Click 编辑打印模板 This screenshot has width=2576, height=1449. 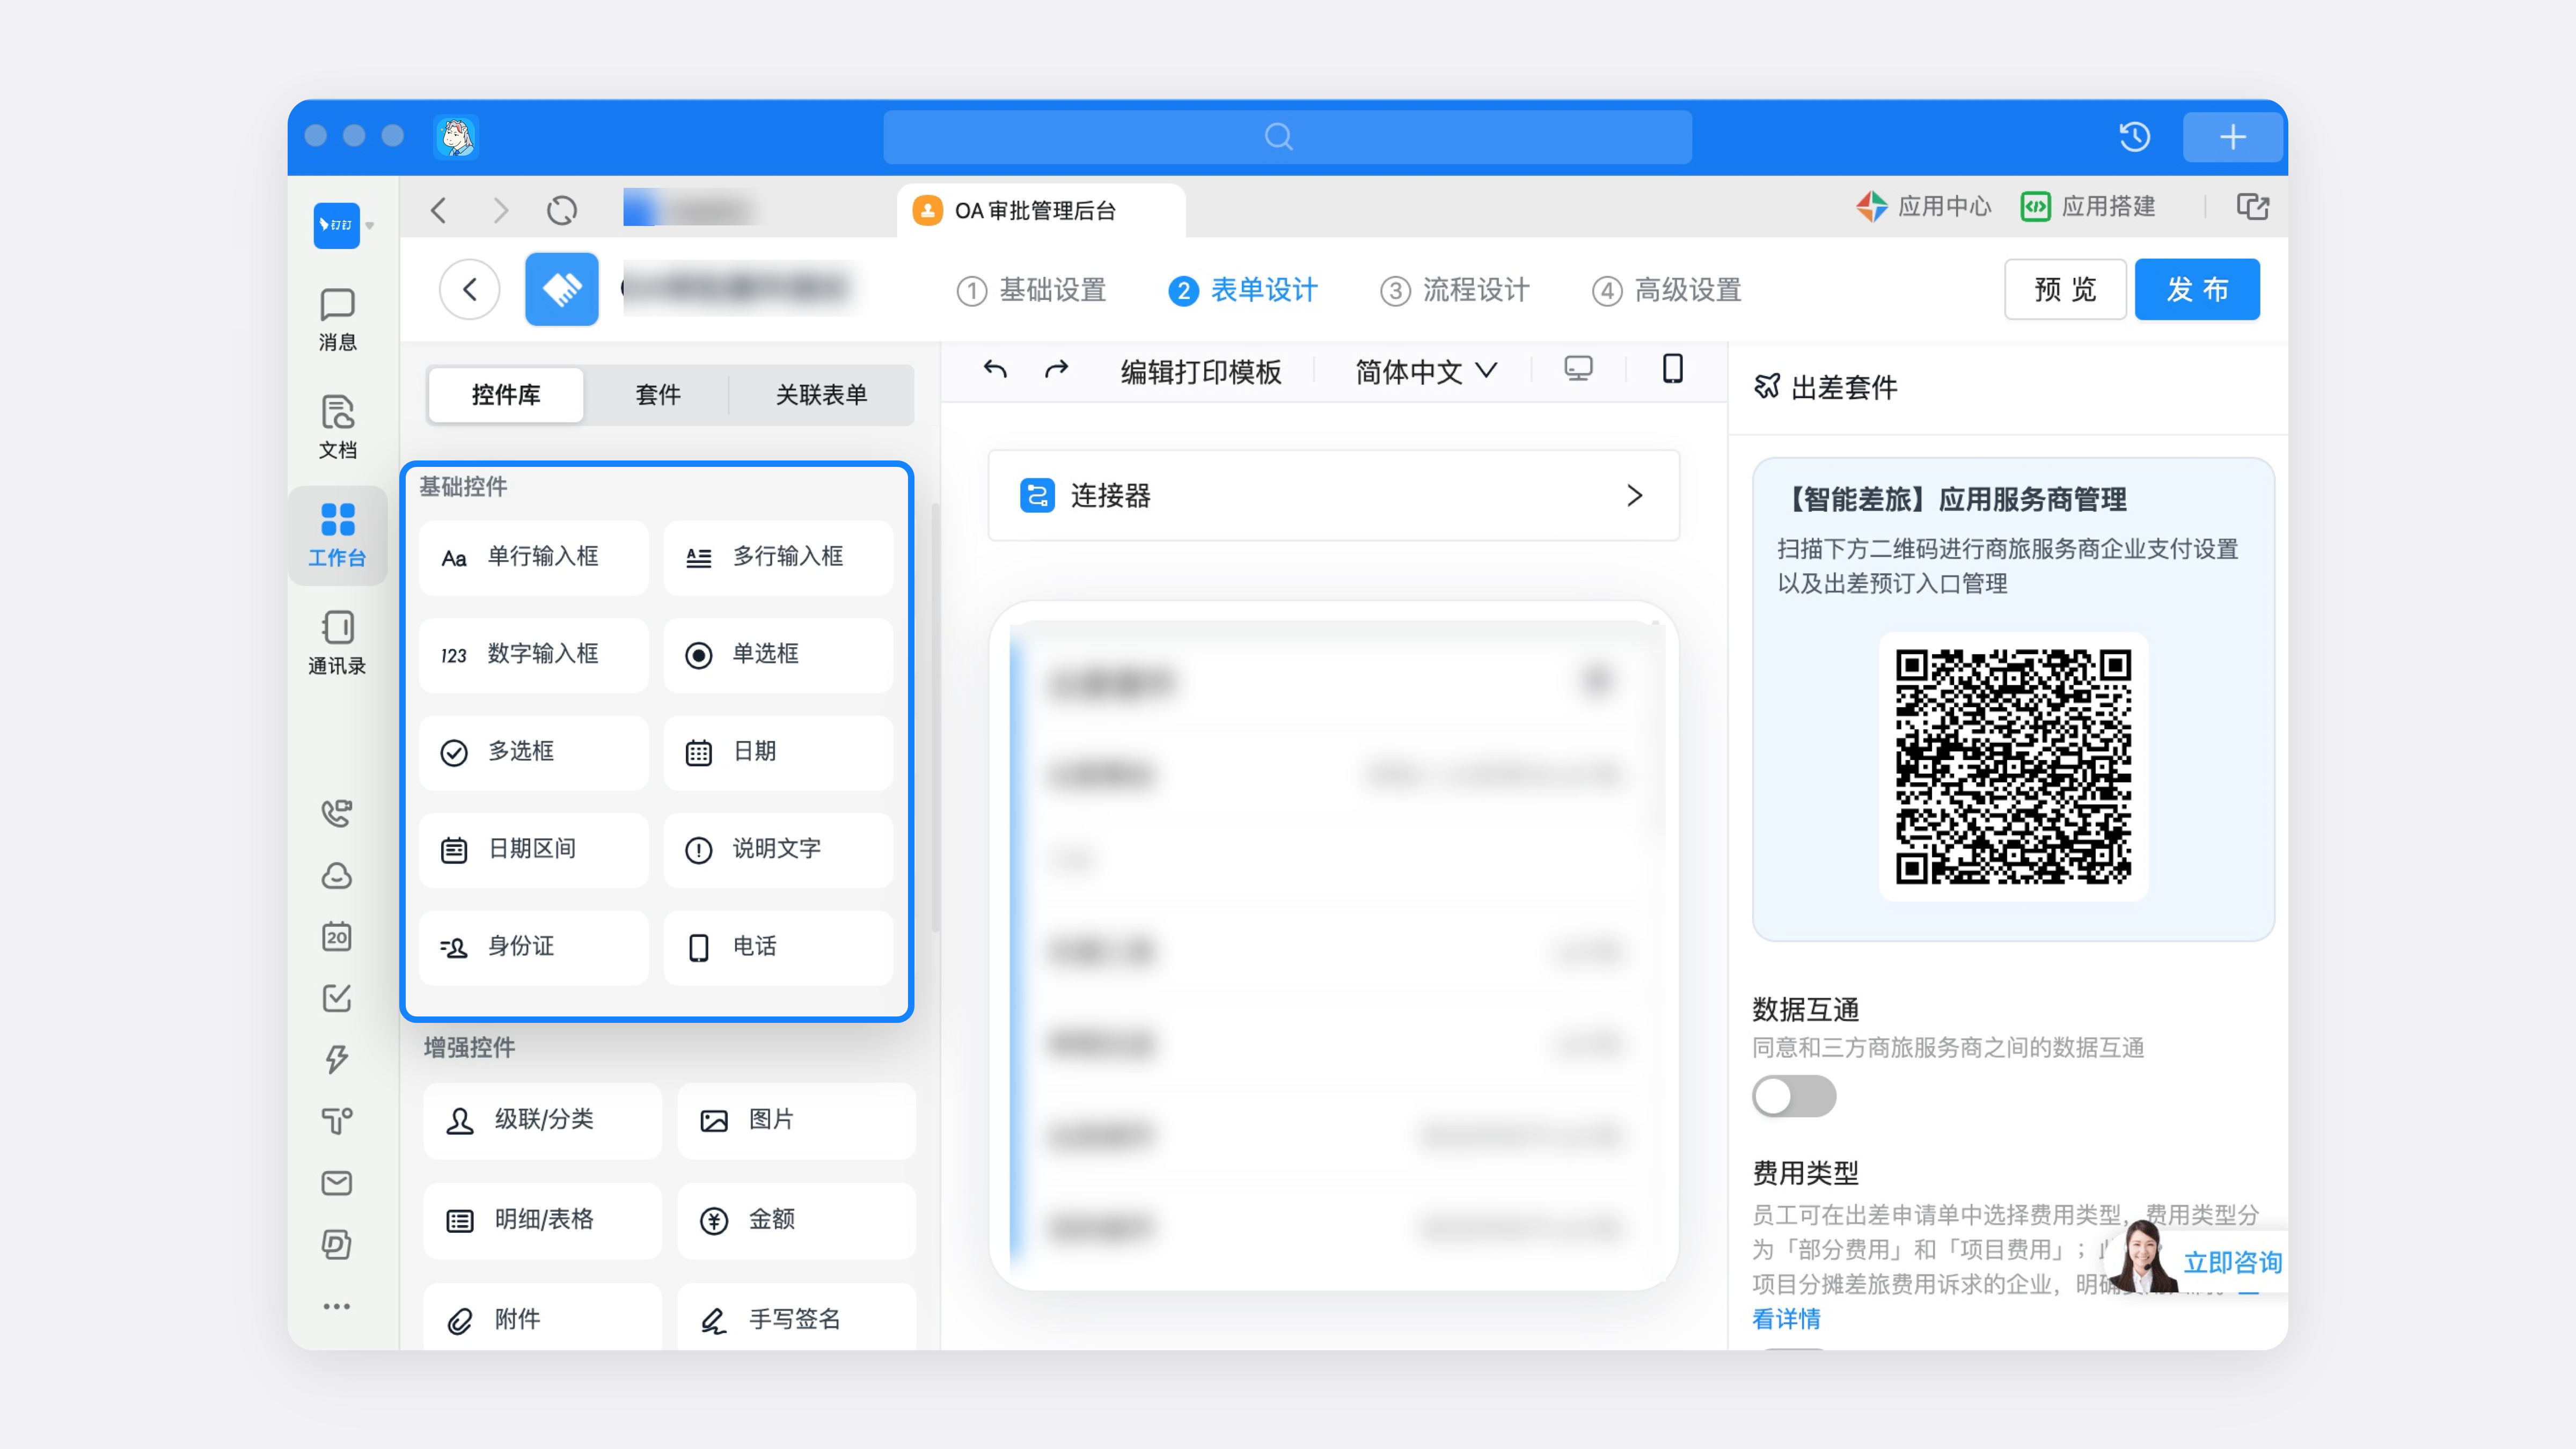[1200, 372]
